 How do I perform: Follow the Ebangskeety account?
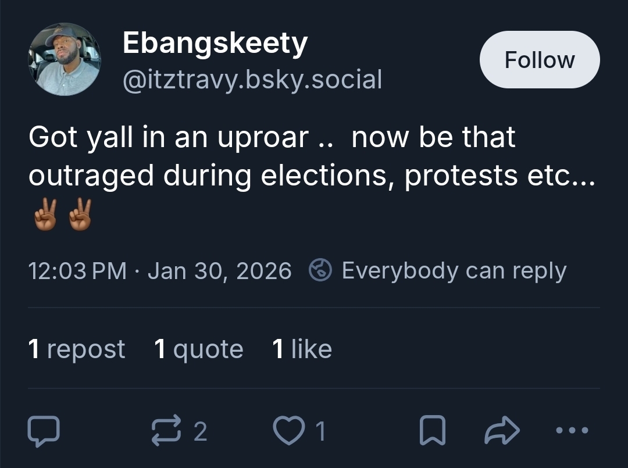(x=539, y=60)
